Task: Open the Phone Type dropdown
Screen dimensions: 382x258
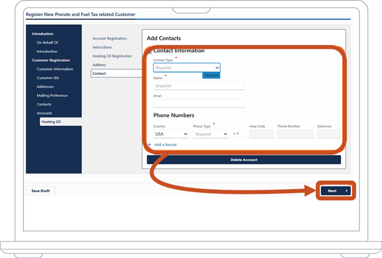Action: click(211, 134)
